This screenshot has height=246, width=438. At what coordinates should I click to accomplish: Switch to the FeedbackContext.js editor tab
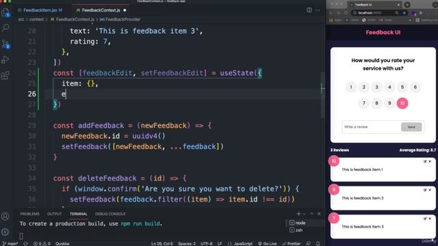click(x=101, y=10)
